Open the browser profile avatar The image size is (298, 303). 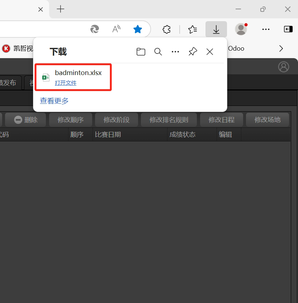(241, 29)
